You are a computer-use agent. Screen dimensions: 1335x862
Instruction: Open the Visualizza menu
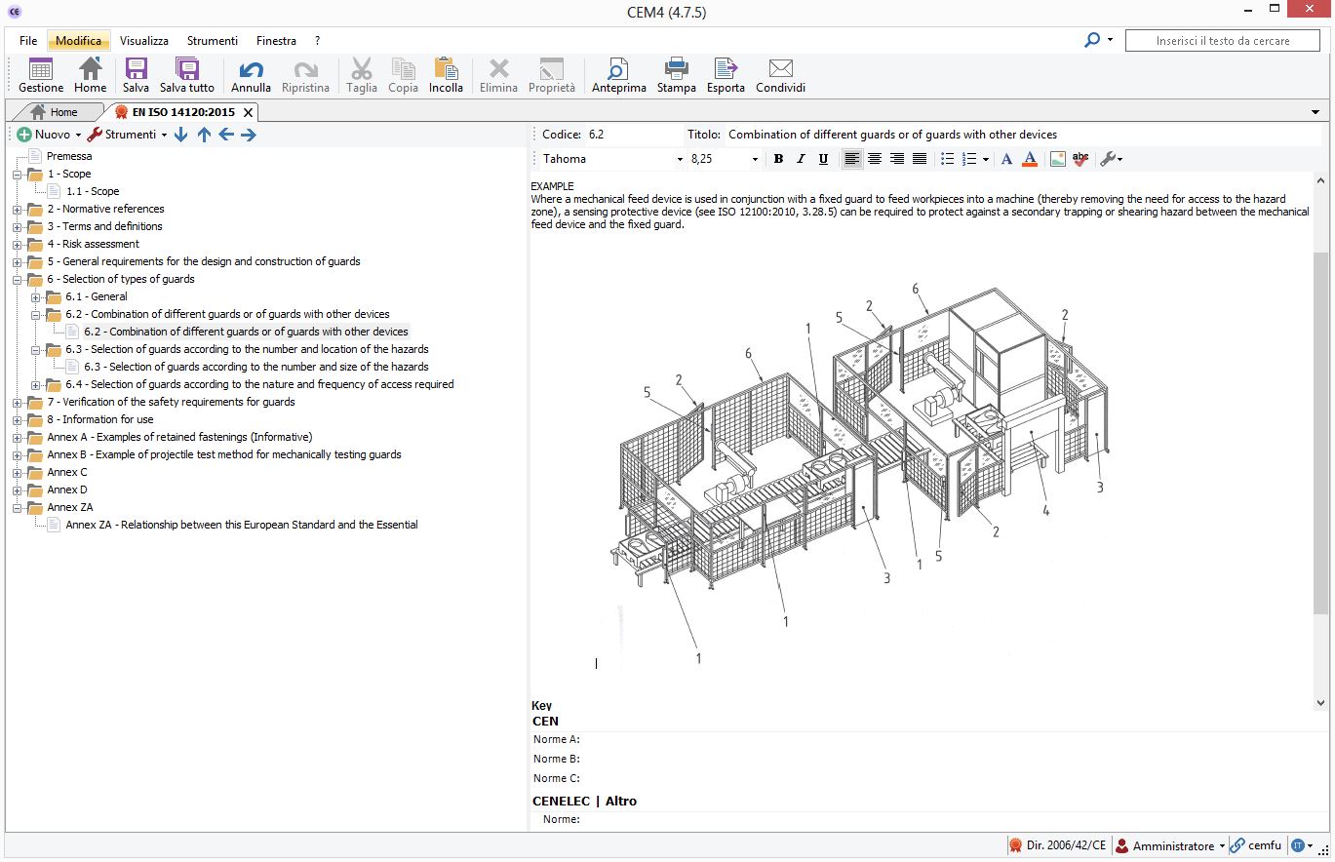[143, 41]
